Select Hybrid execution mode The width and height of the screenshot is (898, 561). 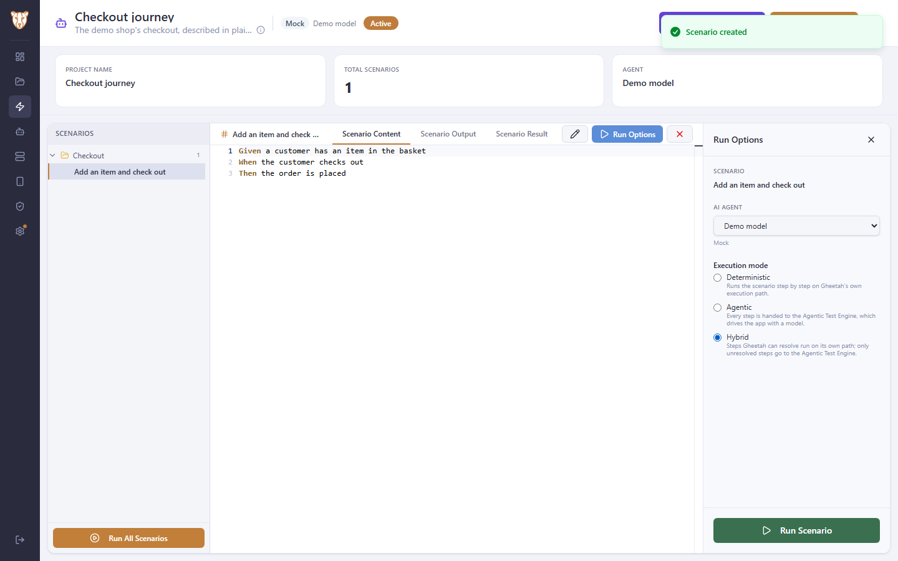[x=717, y=338]
